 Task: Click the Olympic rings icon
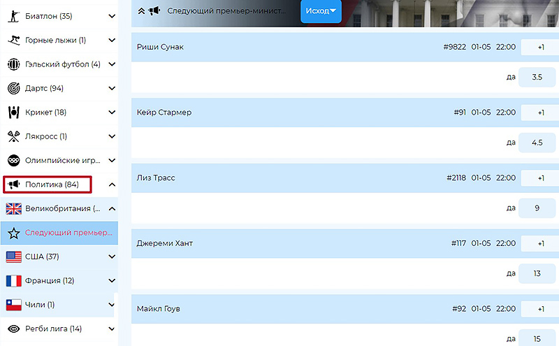pos(13,160)
